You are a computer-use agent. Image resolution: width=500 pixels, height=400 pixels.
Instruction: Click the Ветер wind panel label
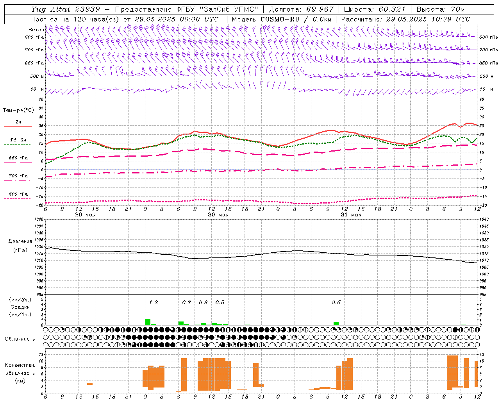[36, 30]
